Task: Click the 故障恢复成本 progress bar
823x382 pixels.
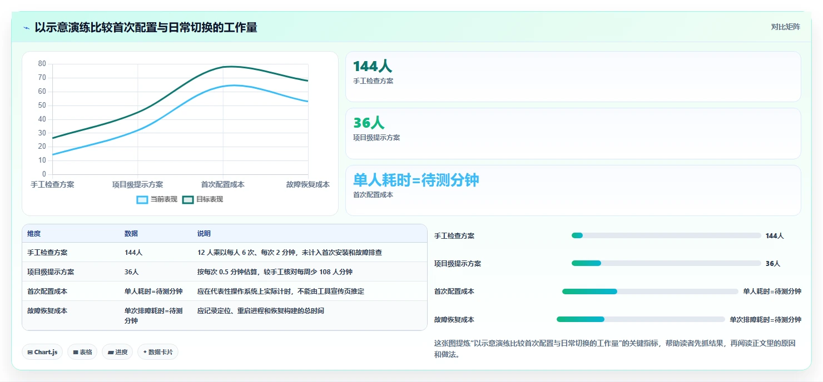Action: click(x=641, y=319)
